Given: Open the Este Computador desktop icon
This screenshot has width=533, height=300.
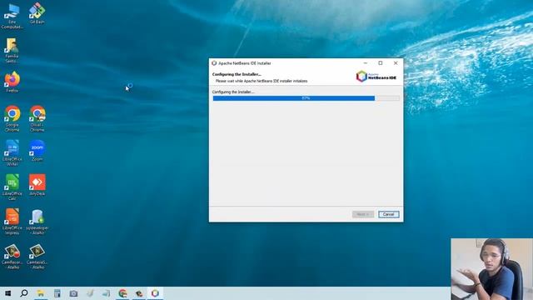Looking at the screenshot, I should [x=12, y=15].
